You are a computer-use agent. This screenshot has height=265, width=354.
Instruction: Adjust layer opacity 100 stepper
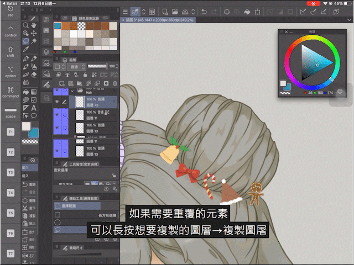tap(117, 66)
